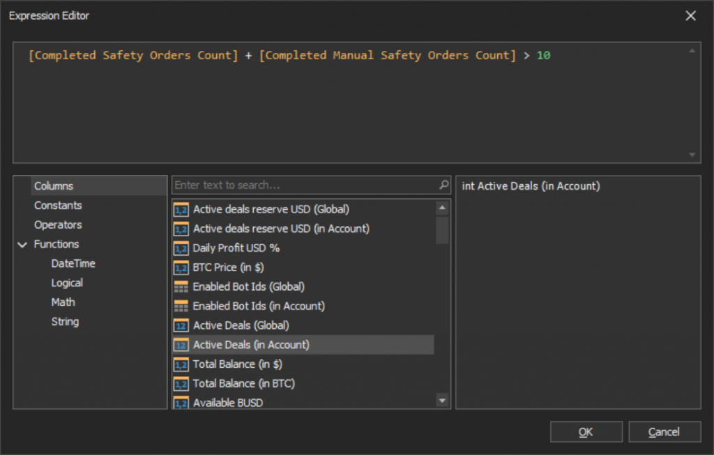The height and width of the screenshot is (455, 714).
Task: Click the Active deals reserve USD (Global) icon
Action: (181, 209)
